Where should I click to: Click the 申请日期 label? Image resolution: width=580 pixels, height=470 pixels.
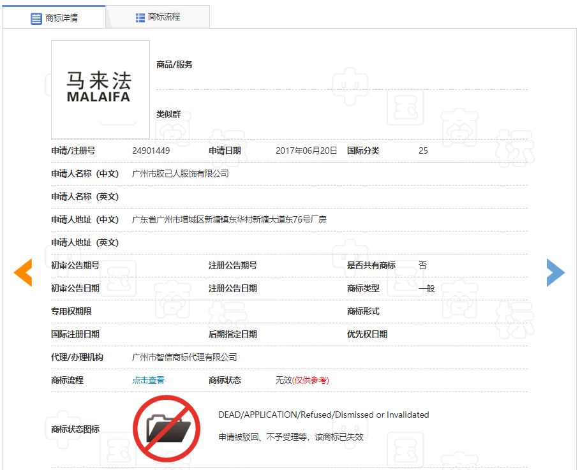[225, 151]
